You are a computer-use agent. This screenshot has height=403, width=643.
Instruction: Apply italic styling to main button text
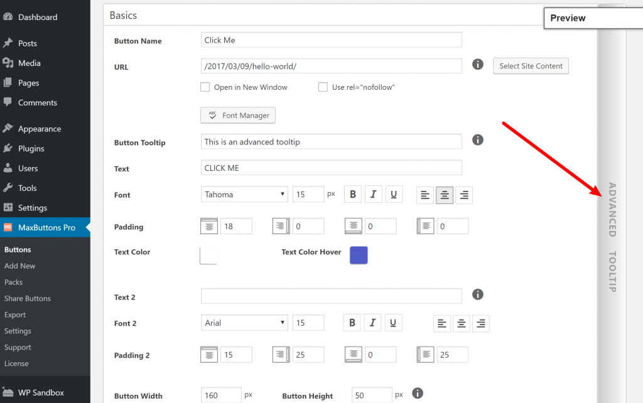[373, 195]
